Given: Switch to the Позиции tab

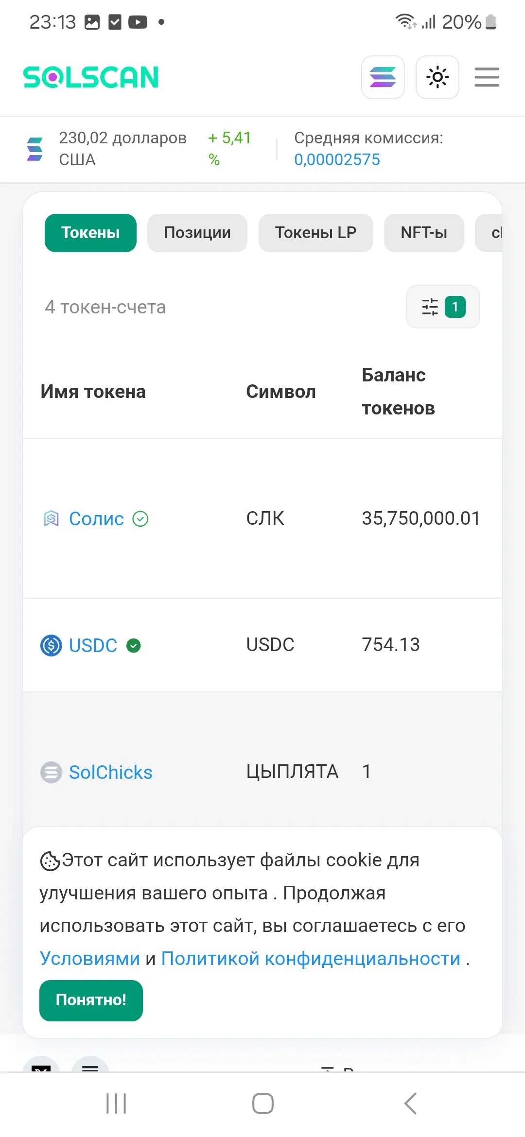Looking at the screenshot, I should click(197, 233).
